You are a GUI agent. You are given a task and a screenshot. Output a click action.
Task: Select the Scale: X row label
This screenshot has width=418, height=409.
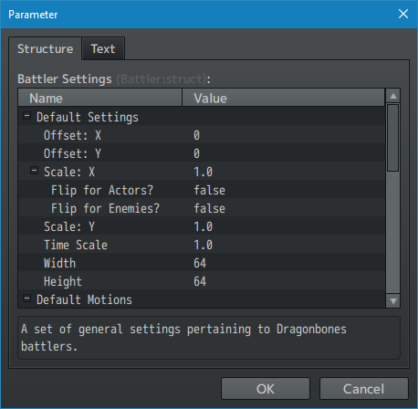pyautogui.click(x=69, y=172)
